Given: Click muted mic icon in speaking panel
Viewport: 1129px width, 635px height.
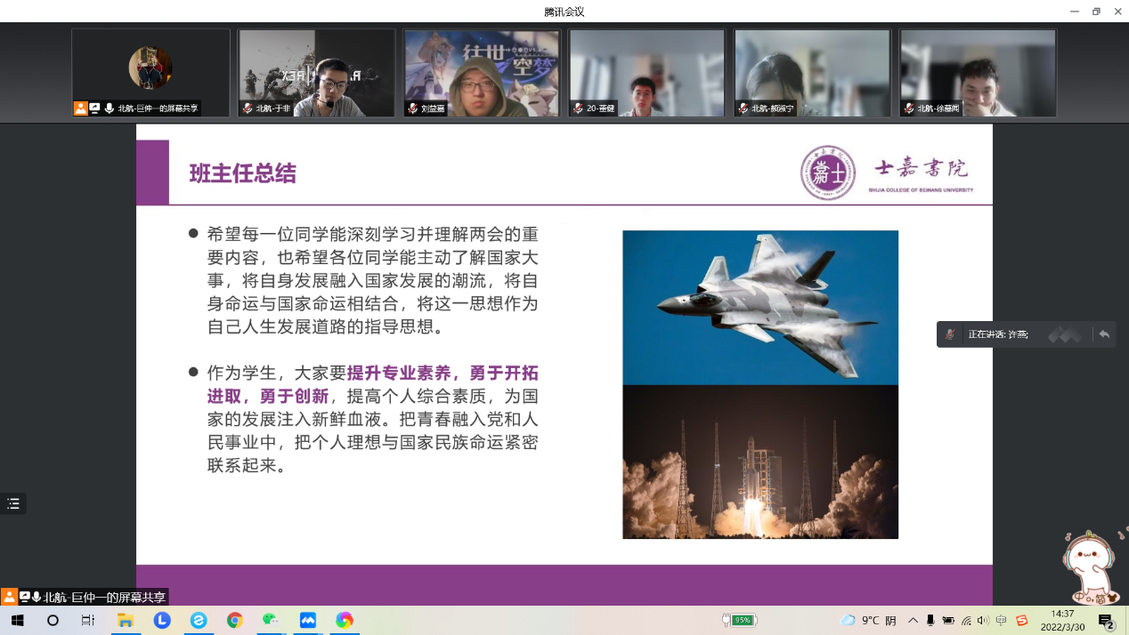Looking at the screenshot, I should [950, 334].
